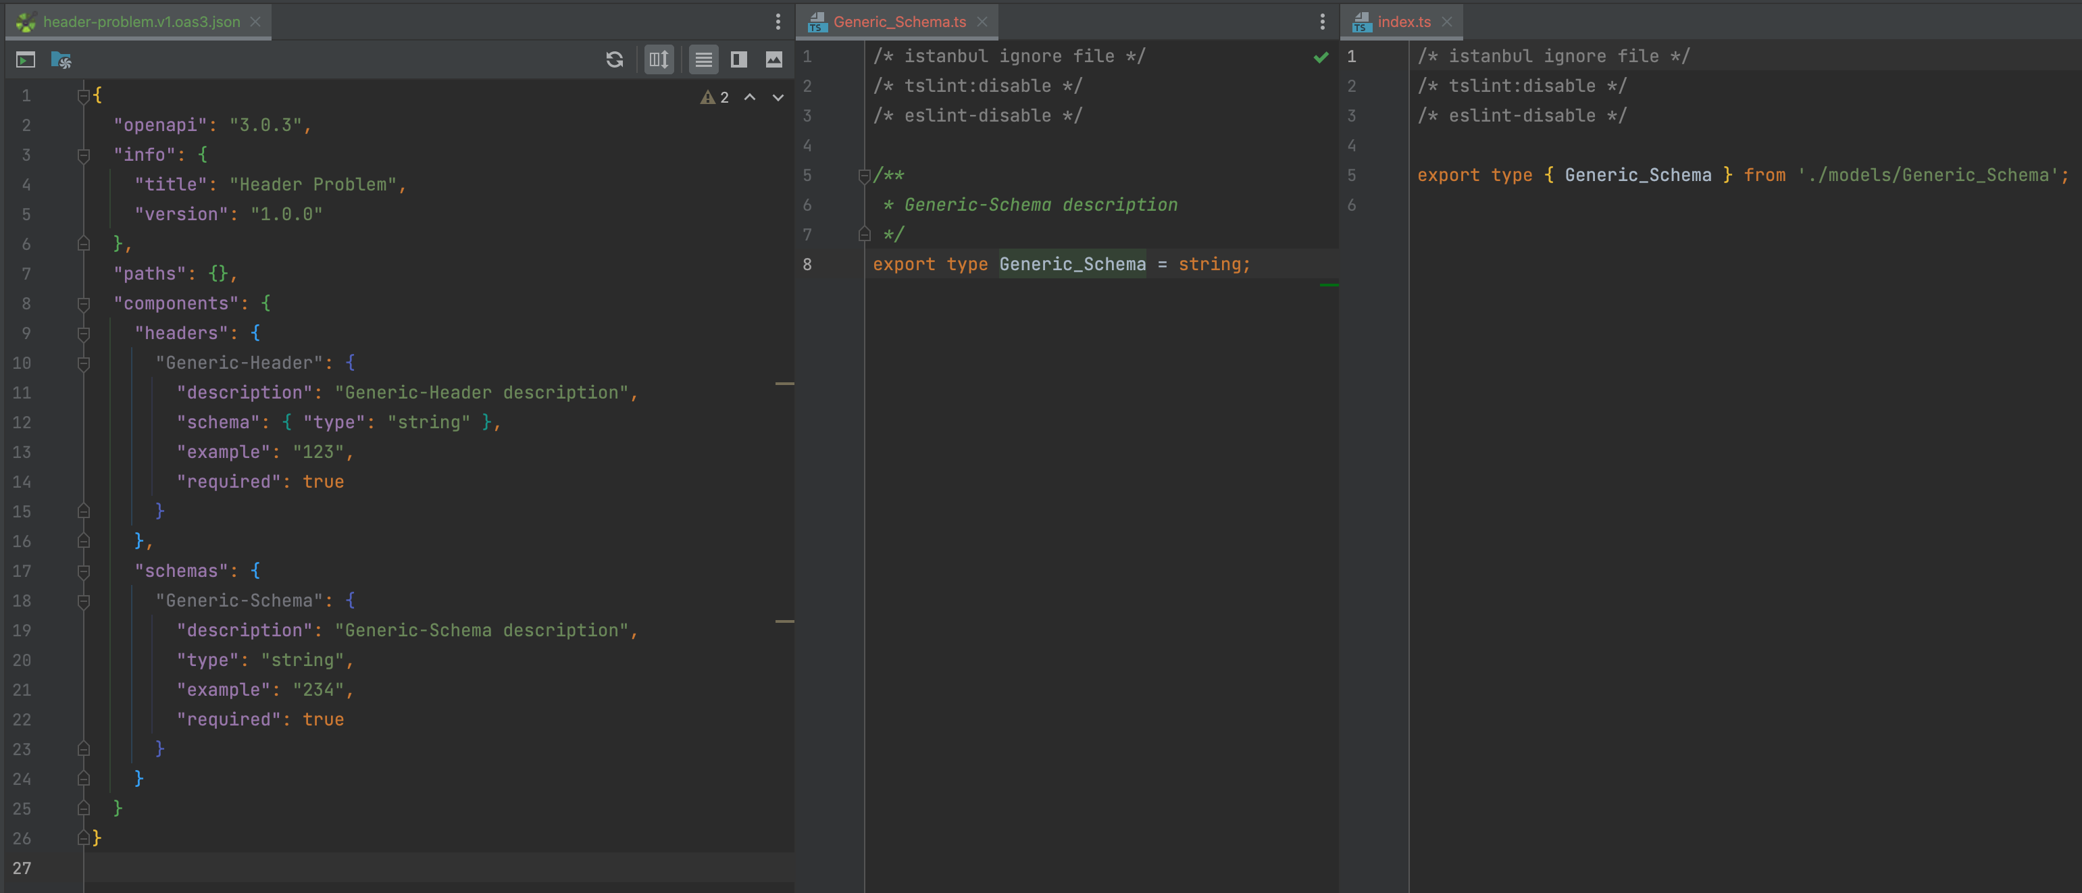The width and height of the screenshot is (2082, 893).
Task: Navigate to previous warning with the up arrow
Action: coord(749,97)
